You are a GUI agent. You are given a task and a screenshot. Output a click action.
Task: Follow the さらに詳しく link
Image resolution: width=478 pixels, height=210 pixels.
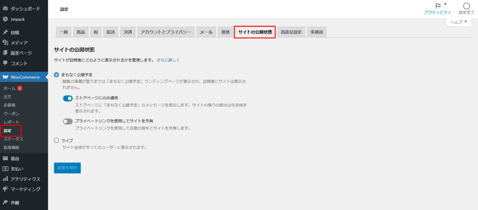168,60
